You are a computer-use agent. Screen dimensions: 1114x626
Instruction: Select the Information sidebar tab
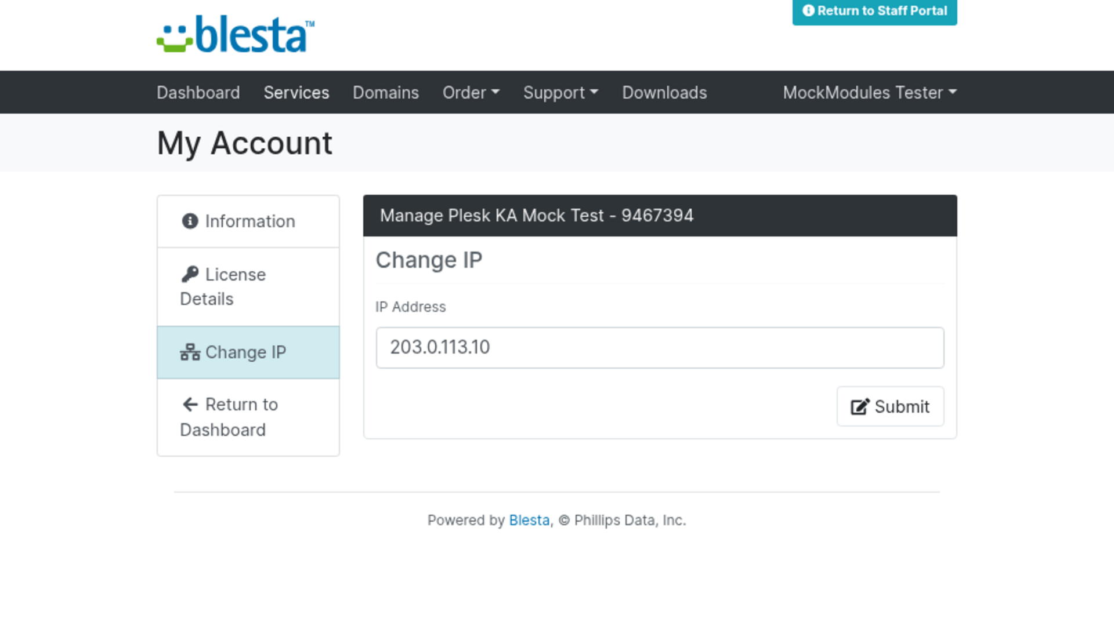(x=248, y=221)
